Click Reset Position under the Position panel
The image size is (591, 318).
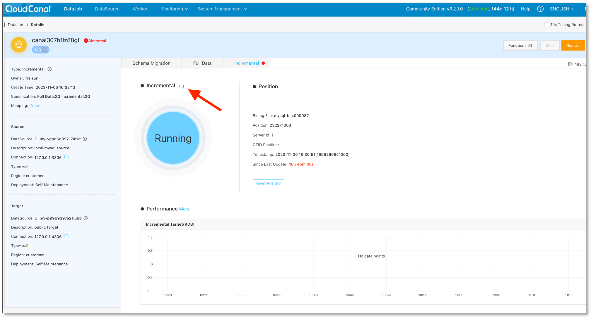point(268,183)
